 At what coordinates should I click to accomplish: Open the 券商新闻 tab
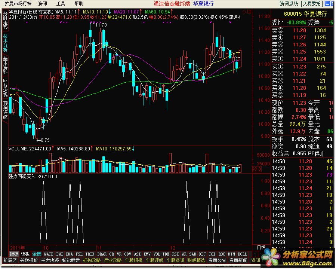point(238,260)
